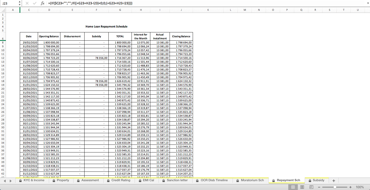Click the closing balance cell 1 539 625,00
Image resolution: width=370 pixels, height=190 pixels.
[x=181, y=100]
